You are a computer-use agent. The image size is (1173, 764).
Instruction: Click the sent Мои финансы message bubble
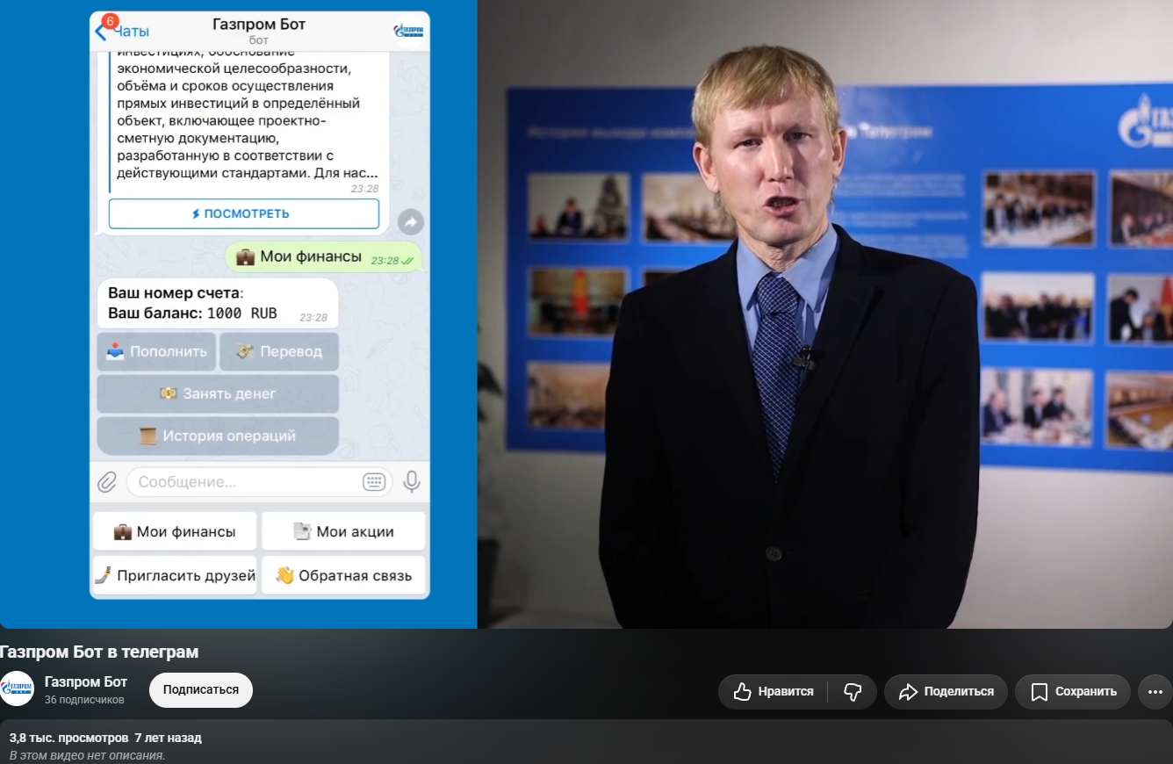click(324, 256)
